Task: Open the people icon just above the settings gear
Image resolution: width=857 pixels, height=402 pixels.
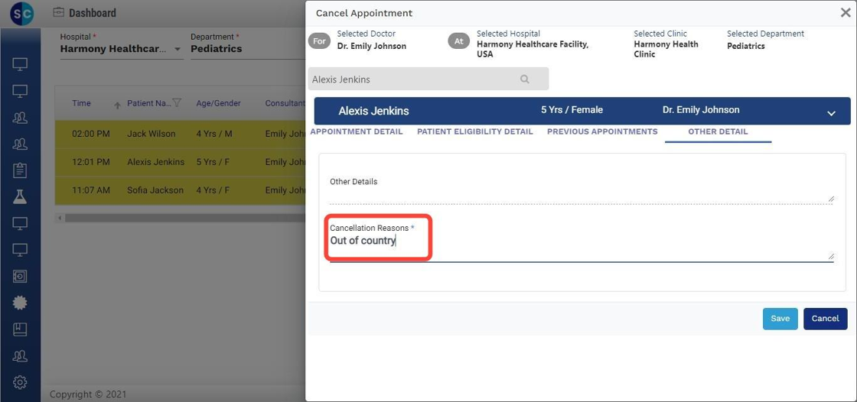Action: coord(20,355)
